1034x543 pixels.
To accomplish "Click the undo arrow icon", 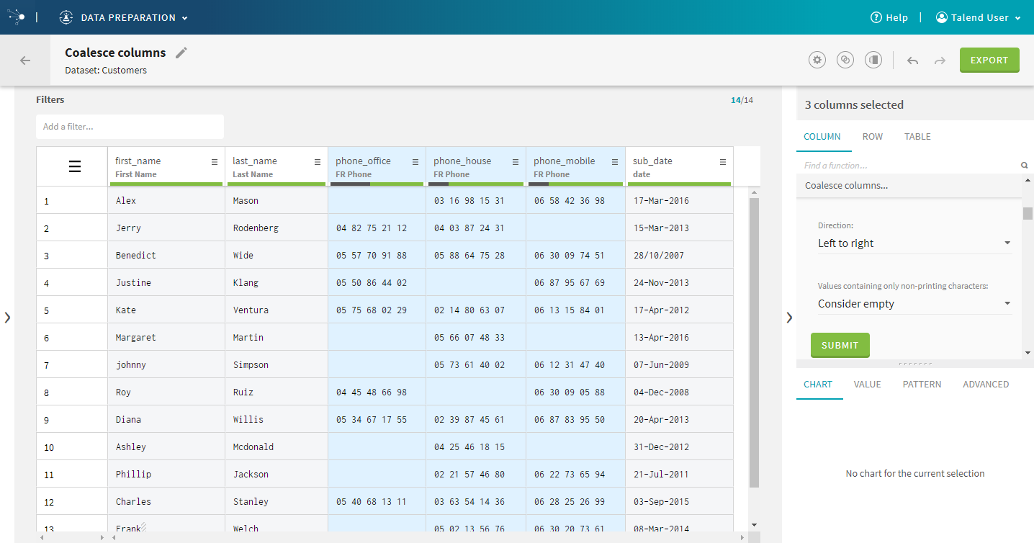I will point(912,60).
